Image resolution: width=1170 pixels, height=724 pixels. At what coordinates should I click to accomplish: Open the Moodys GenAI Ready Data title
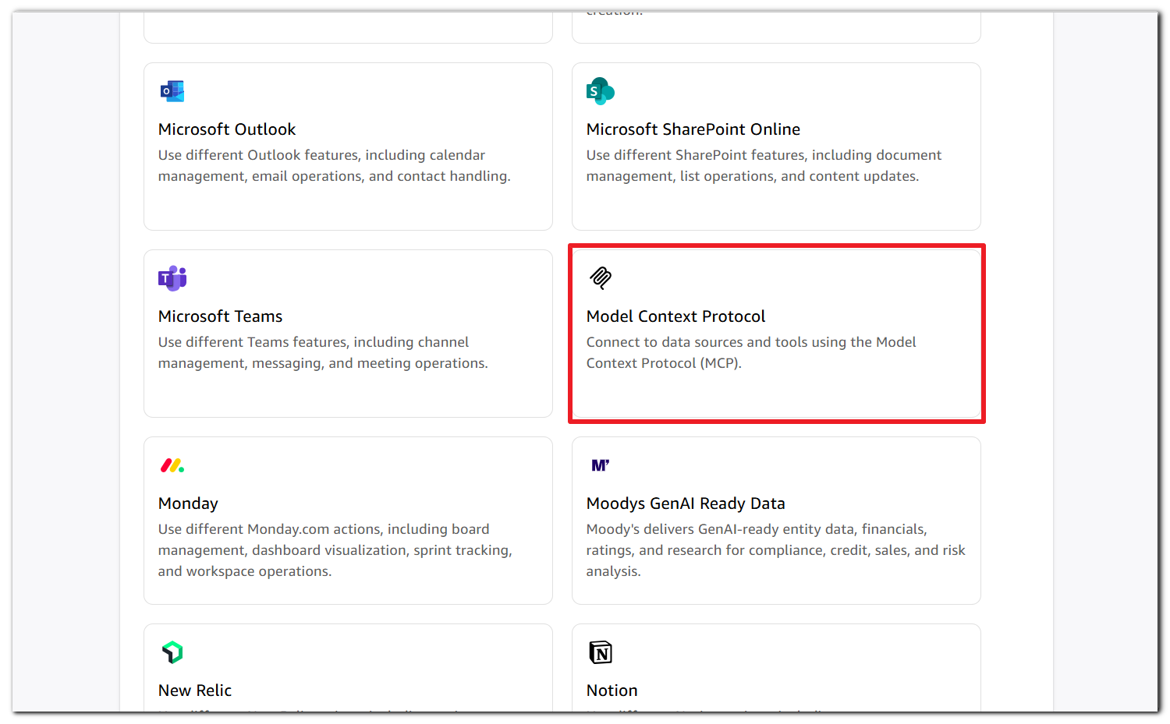click(686, 503)
